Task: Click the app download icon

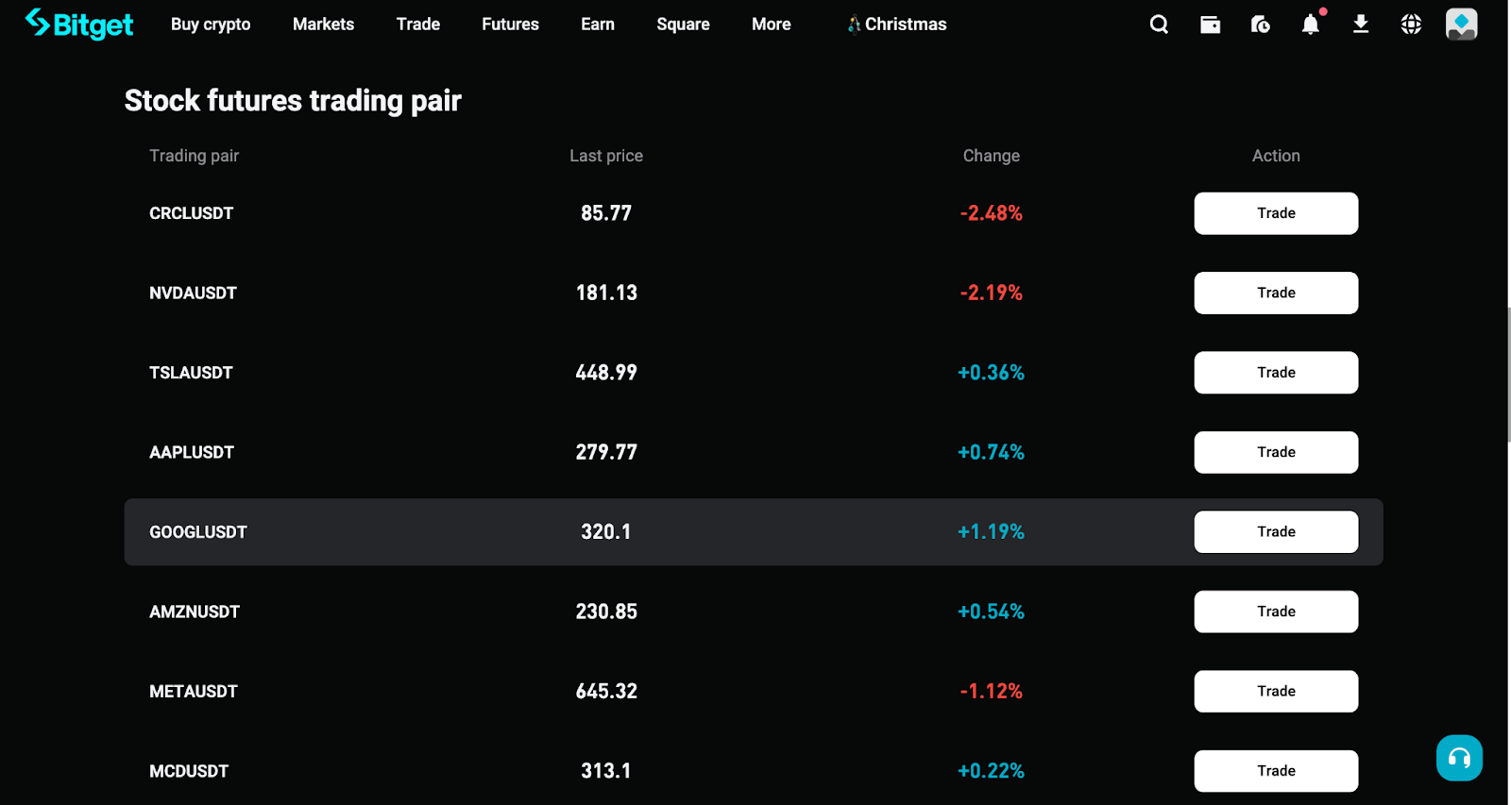Action: 1361,24
